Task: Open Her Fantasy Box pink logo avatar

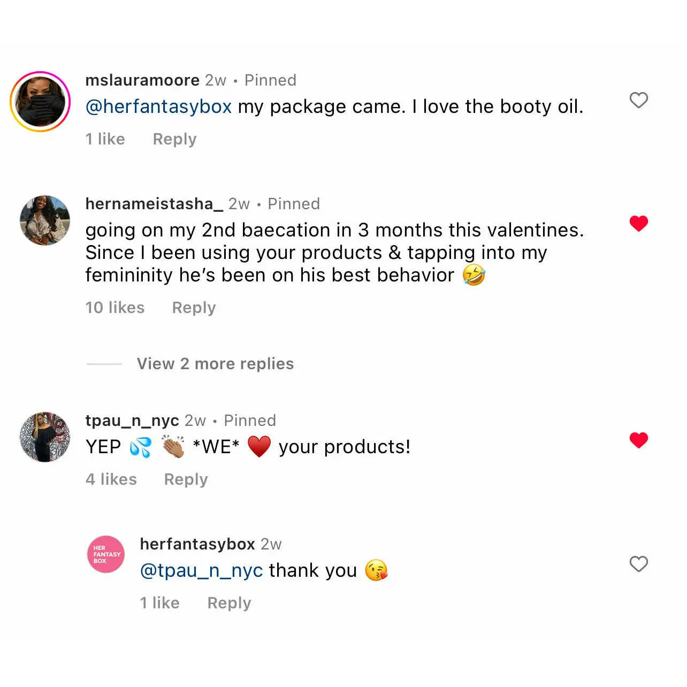Action: pos(106,554)
